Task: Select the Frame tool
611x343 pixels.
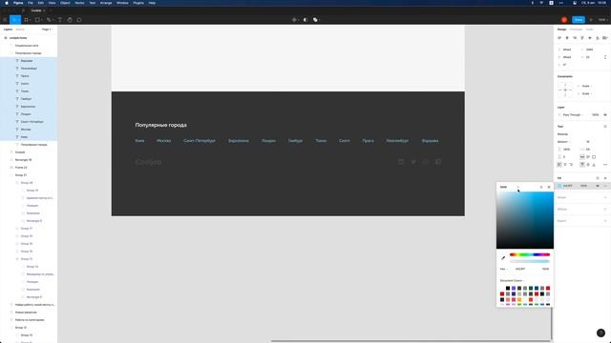Action: coord(26,20)
